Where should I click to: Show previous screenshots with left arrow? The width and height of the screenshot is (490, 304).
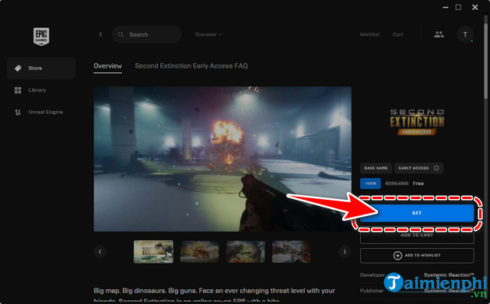coord(100,251)
